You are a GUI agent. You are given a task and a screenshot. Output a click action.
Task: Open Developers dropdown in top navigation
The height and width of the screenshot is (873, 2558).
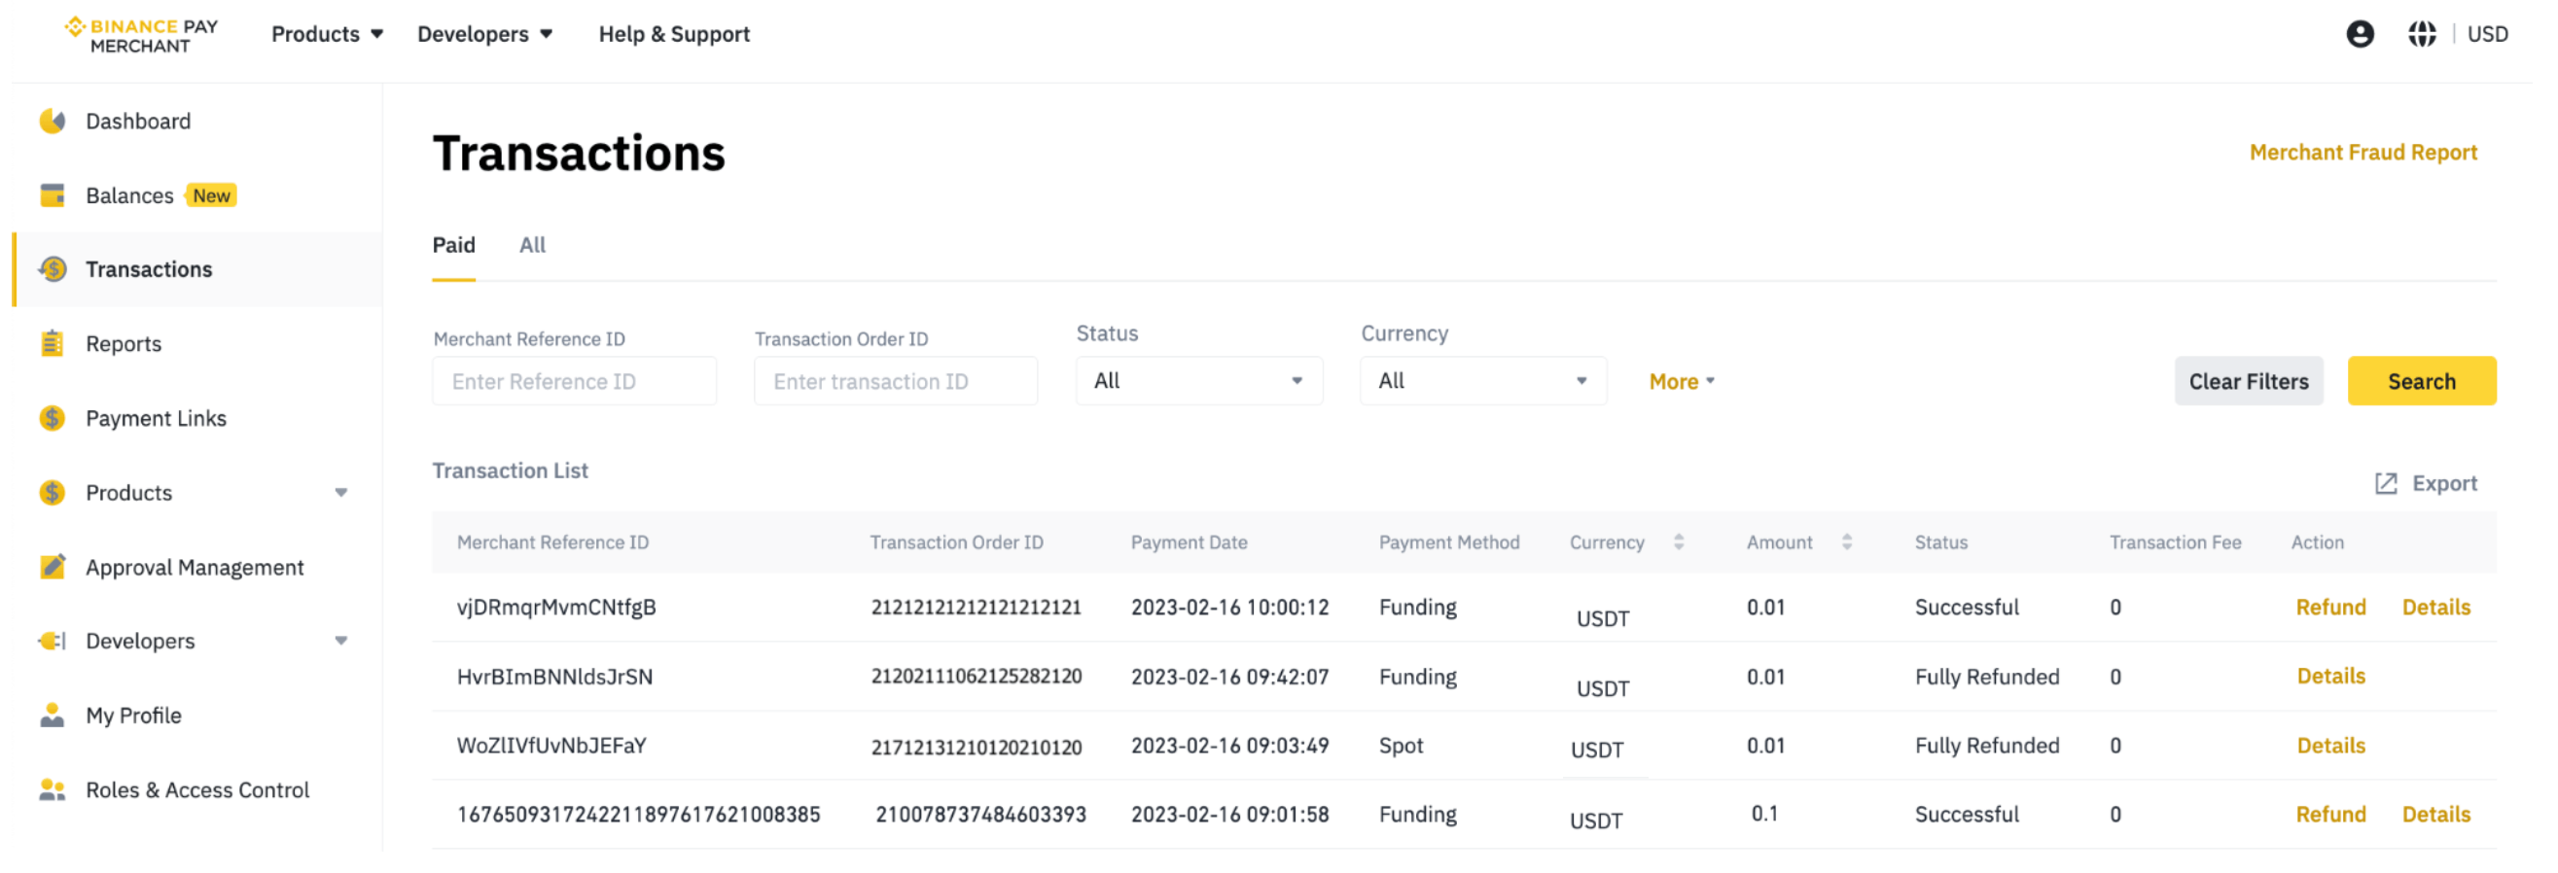pyautogui.click(x=484, y=35)
